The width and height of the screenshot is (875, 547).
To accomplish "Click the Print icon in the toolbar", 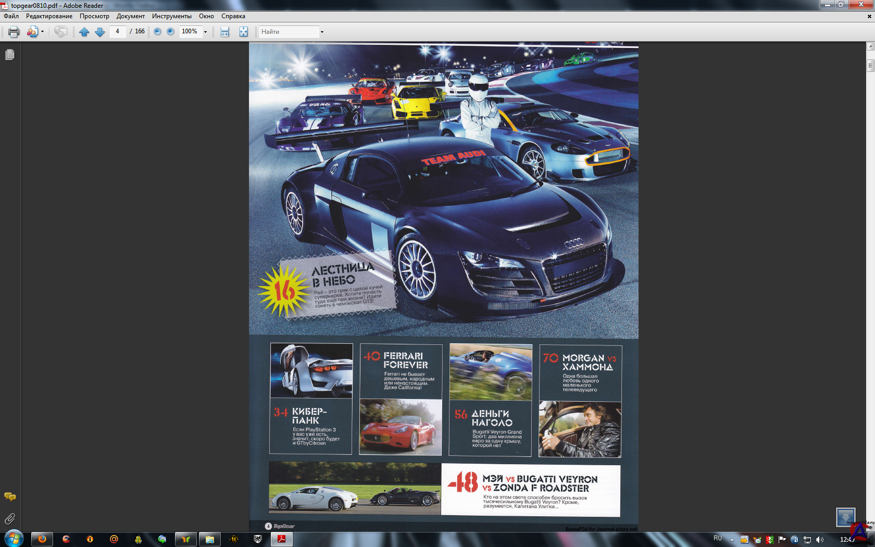I will click(14, 32).
